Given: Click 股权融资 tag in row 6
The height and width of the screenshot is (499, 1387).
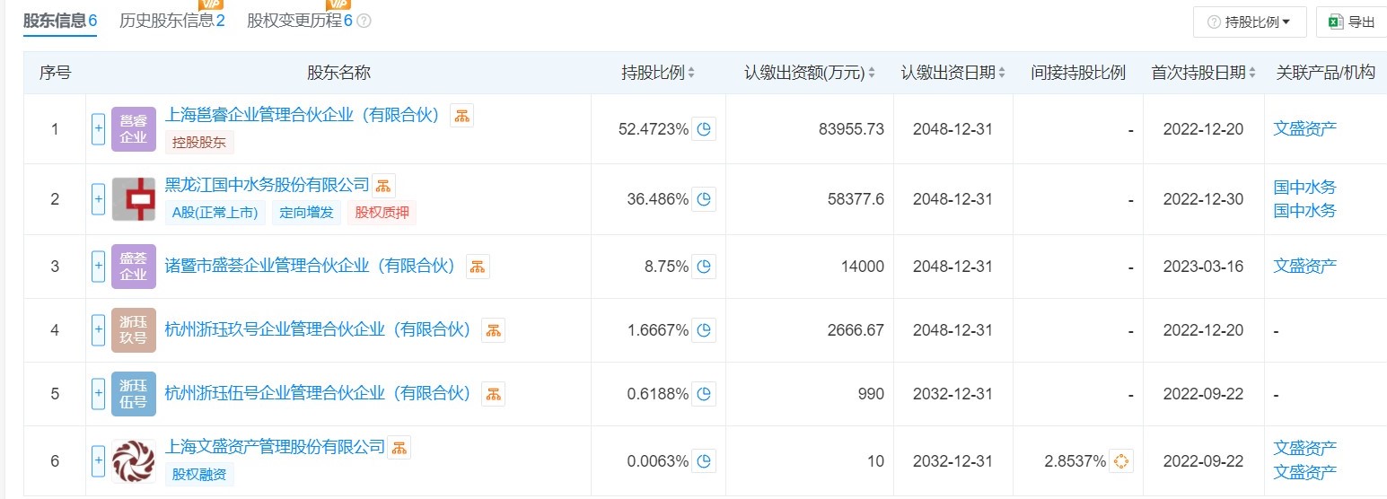Looking at the screenshot, I should coord(199,474).
